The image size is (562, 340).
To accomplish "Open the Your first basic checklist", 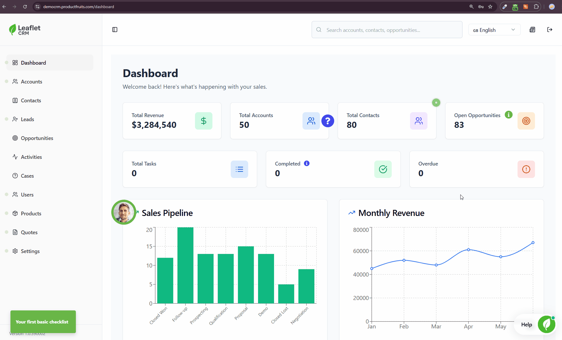I will (43, 322).
